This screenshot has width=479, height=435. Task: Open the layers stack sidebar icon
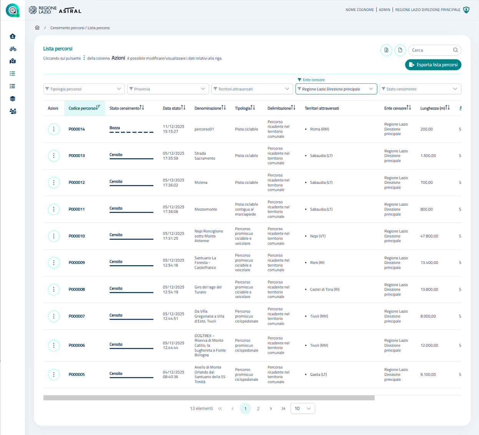click(13, 99)
